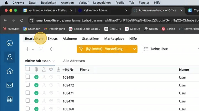Open the contacts person icon in sidebar
This screenshot has width=199, height=111.
[x=10, y=57]
